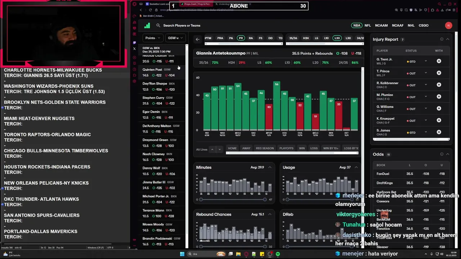Select the H2H range pill
This screenshot has width=461, height=259.
(x=306, y=38)
